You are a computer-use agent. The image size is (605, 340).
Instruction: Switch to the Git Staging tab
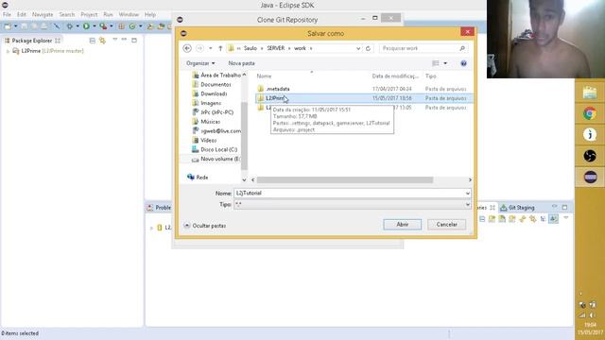click(517, 208)
